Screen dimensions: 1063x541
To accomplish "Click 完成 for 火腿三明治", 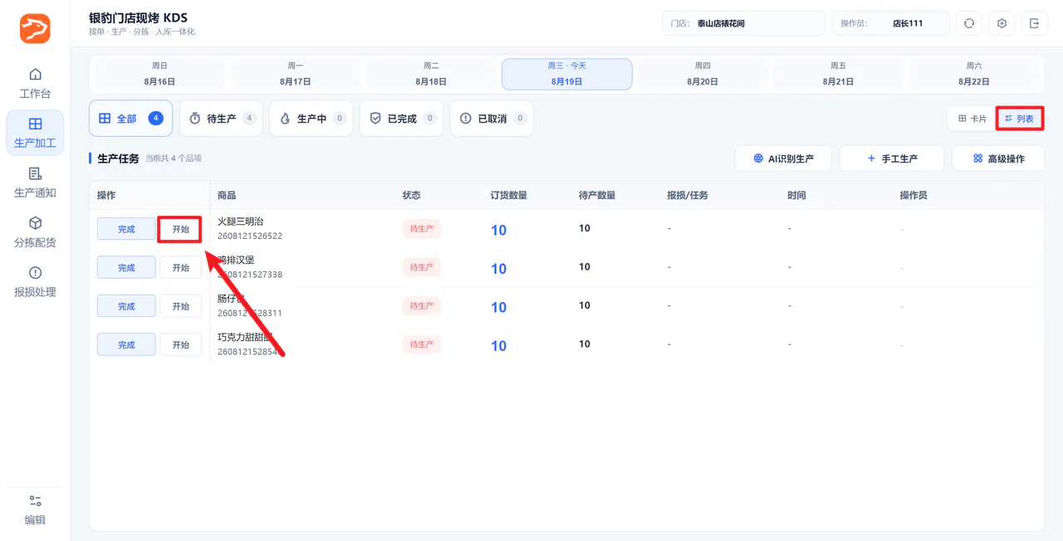I will point(126,229).
